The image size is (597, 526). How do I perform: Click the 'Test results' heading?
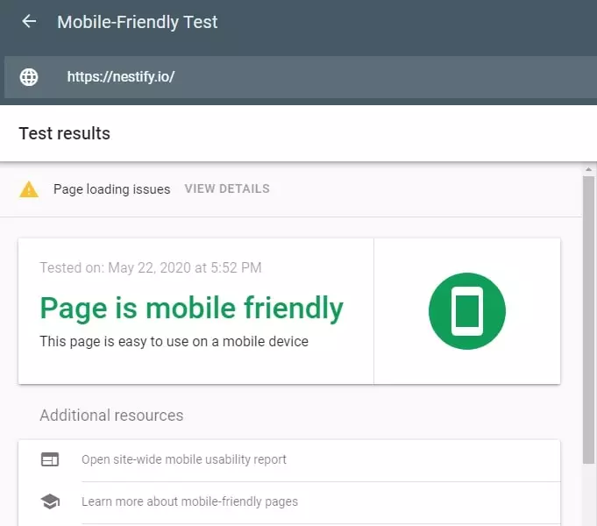pyautogui.click(x=64, y=133)
